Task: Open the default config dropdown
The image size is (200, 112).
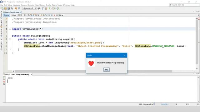Action: click(x=29, y=8)
